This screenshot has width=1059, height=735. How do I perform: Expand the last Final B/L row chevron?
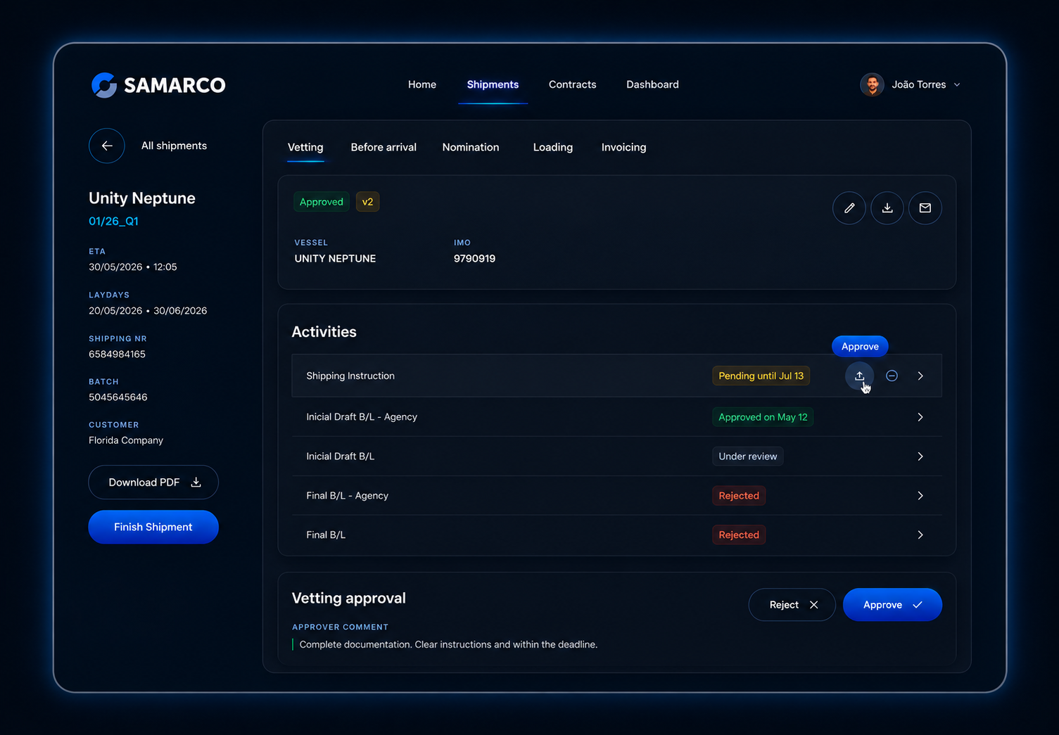(920, 535)
